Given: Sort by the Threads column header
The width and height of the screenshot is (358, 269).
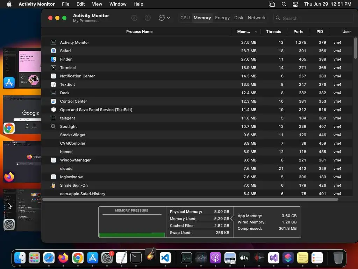Looking at the screenshot, I should coord(273,32).
